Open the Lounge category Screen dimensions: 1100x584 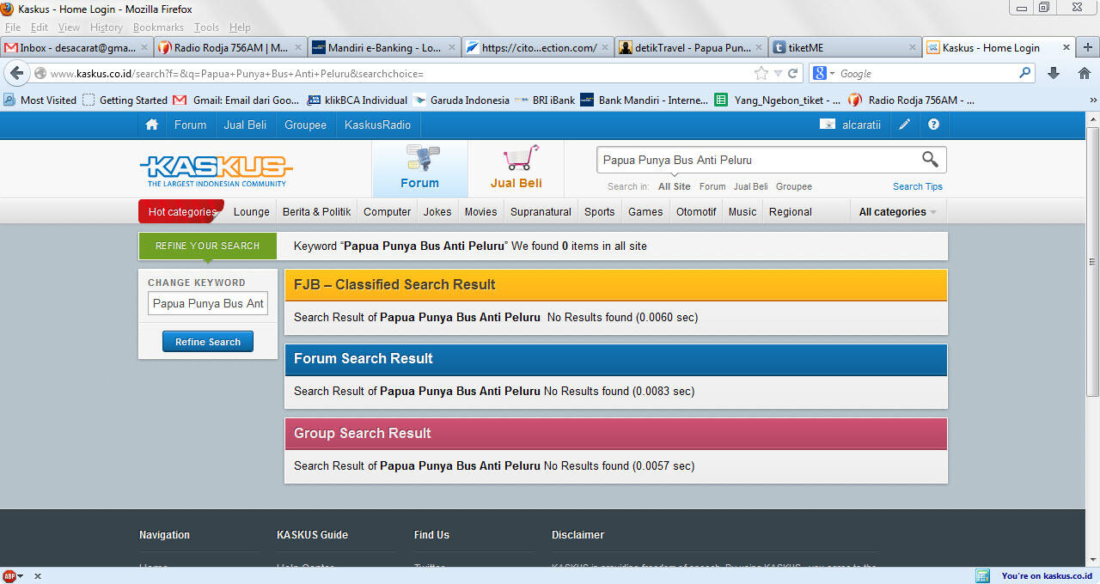point(252,211)
